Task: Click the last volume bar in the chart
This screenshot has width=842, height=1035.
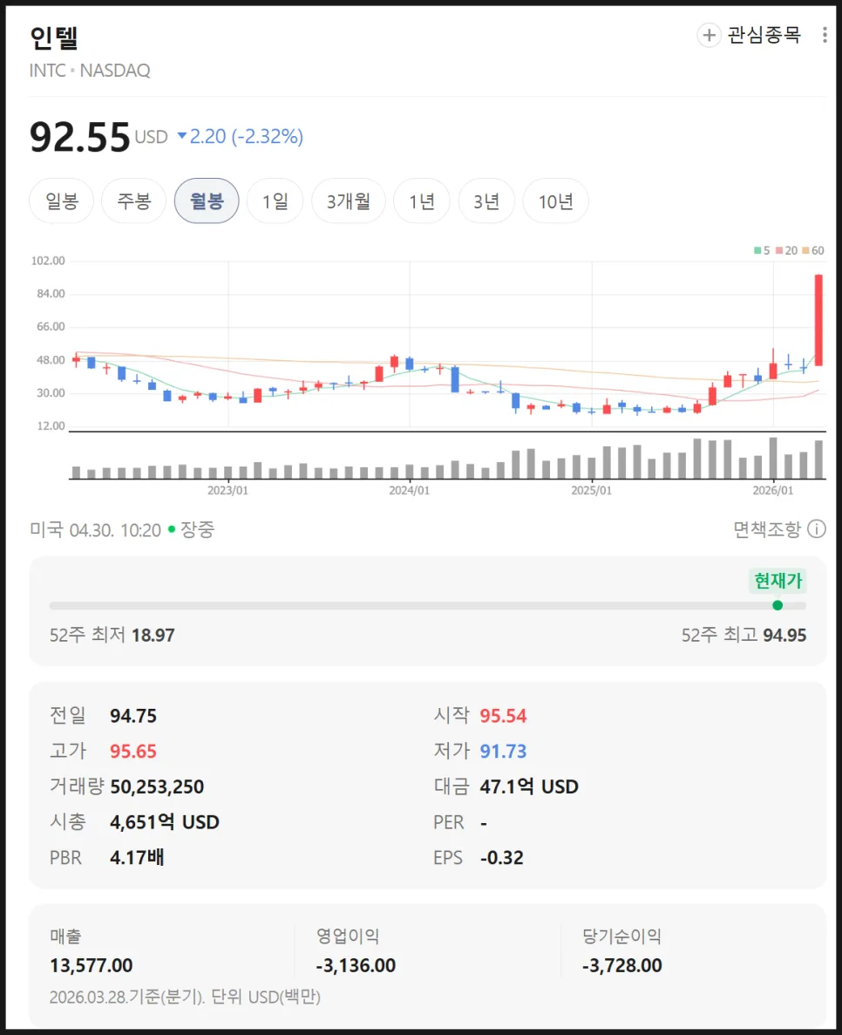Action: tap(818, 460)
